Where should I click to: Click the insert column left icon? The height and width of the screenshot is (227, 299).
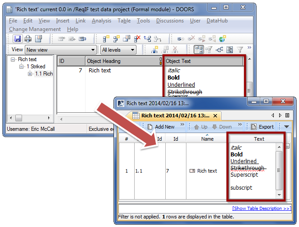point(62,39)
